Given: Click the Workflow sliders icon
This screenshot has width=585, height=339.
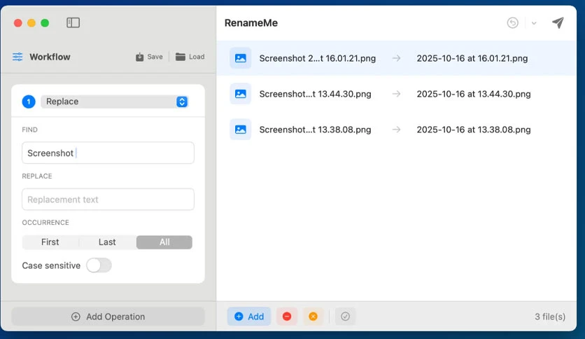Looking at the screenshot, I should point(17,57).
